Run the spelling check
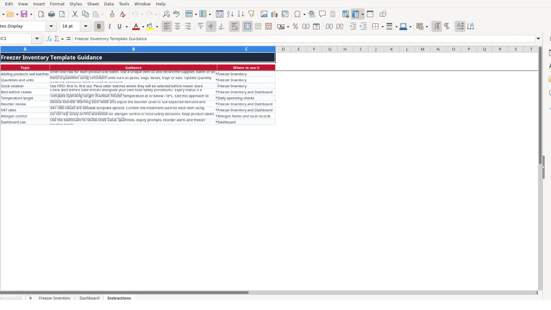This screenshot has width=551, height=310. [x=176, y=14]
